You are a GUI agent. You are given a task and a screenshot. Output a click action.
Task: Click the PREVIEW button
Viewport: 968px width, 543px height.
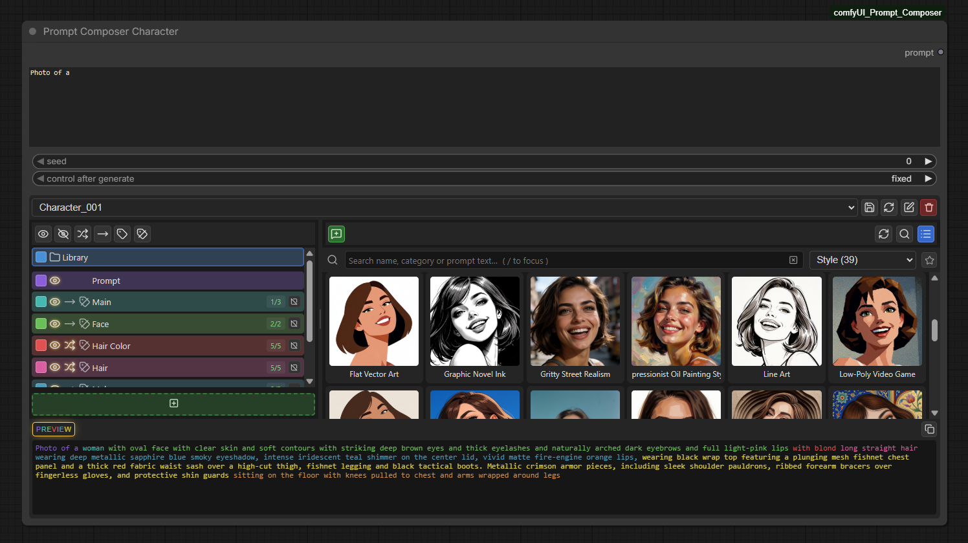[54, 429]
